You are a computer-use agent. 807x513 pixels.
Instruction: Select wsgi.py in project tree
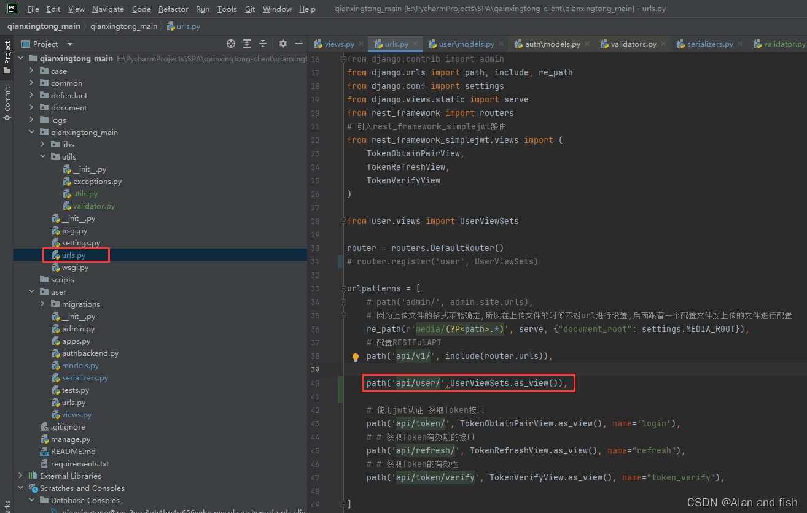click(75, 268)
